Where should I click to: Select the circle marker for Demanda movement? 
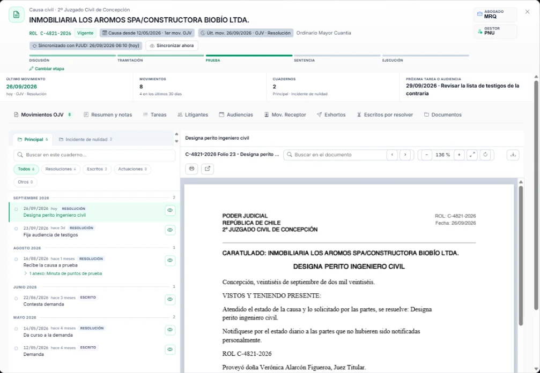click(16, 348)
